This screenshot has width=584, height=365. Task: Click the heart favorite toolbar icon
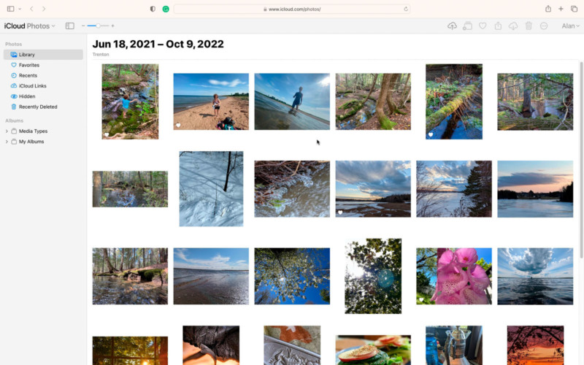coord(483,26)
